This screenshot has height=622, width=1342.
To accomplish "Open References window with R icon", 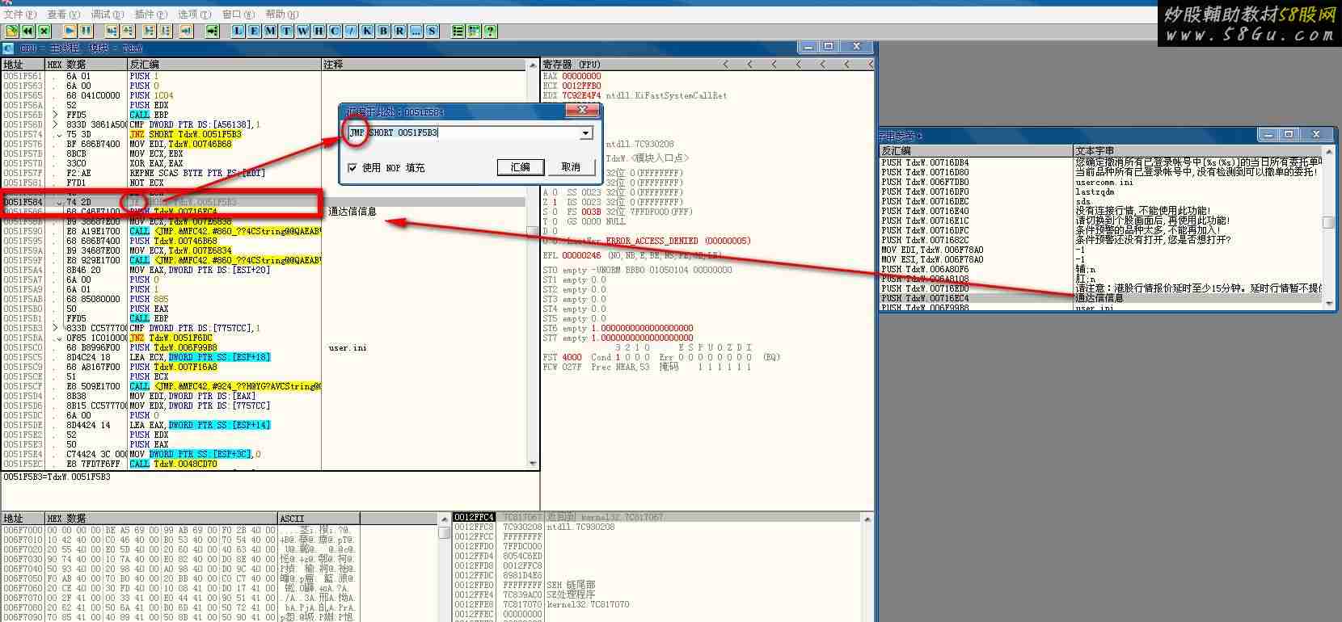I will [x=400, y=31].
